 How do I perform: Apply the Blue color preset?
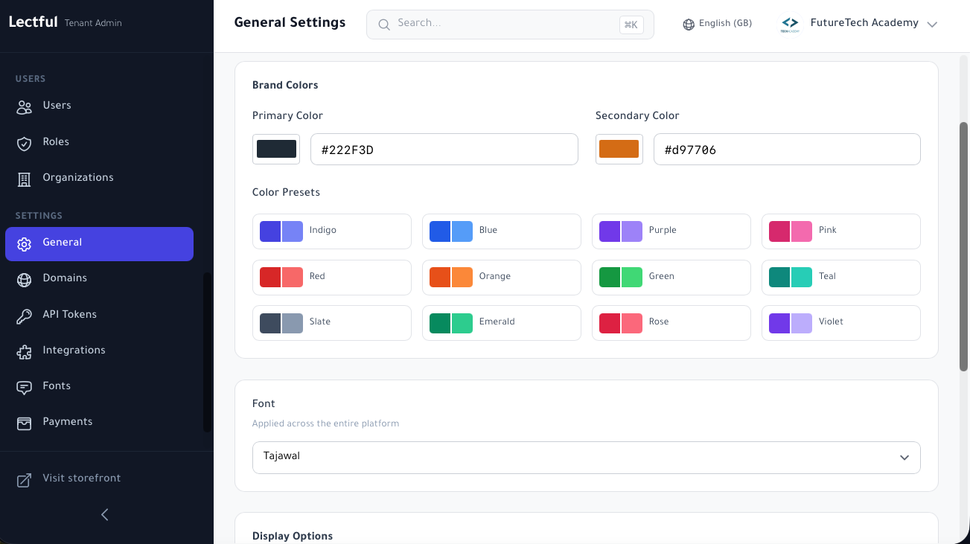point(502,231)
